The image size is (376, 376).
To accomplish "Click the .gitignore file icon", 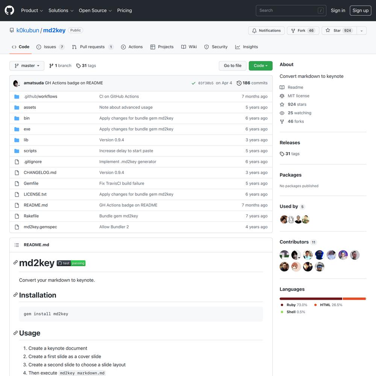I will tap(17, 162).
